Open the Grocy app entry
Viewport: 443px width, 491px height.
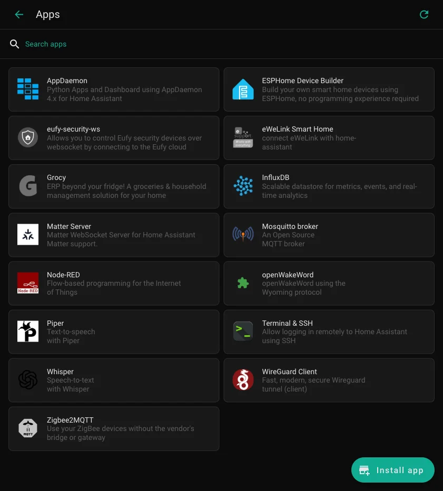[x=113, y=186]
